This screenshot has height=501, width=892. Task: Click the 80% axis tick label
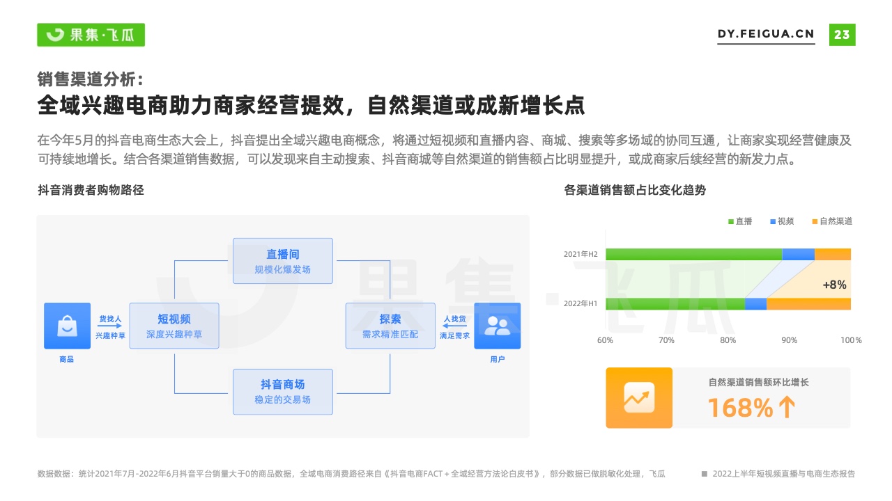point(728,340)
